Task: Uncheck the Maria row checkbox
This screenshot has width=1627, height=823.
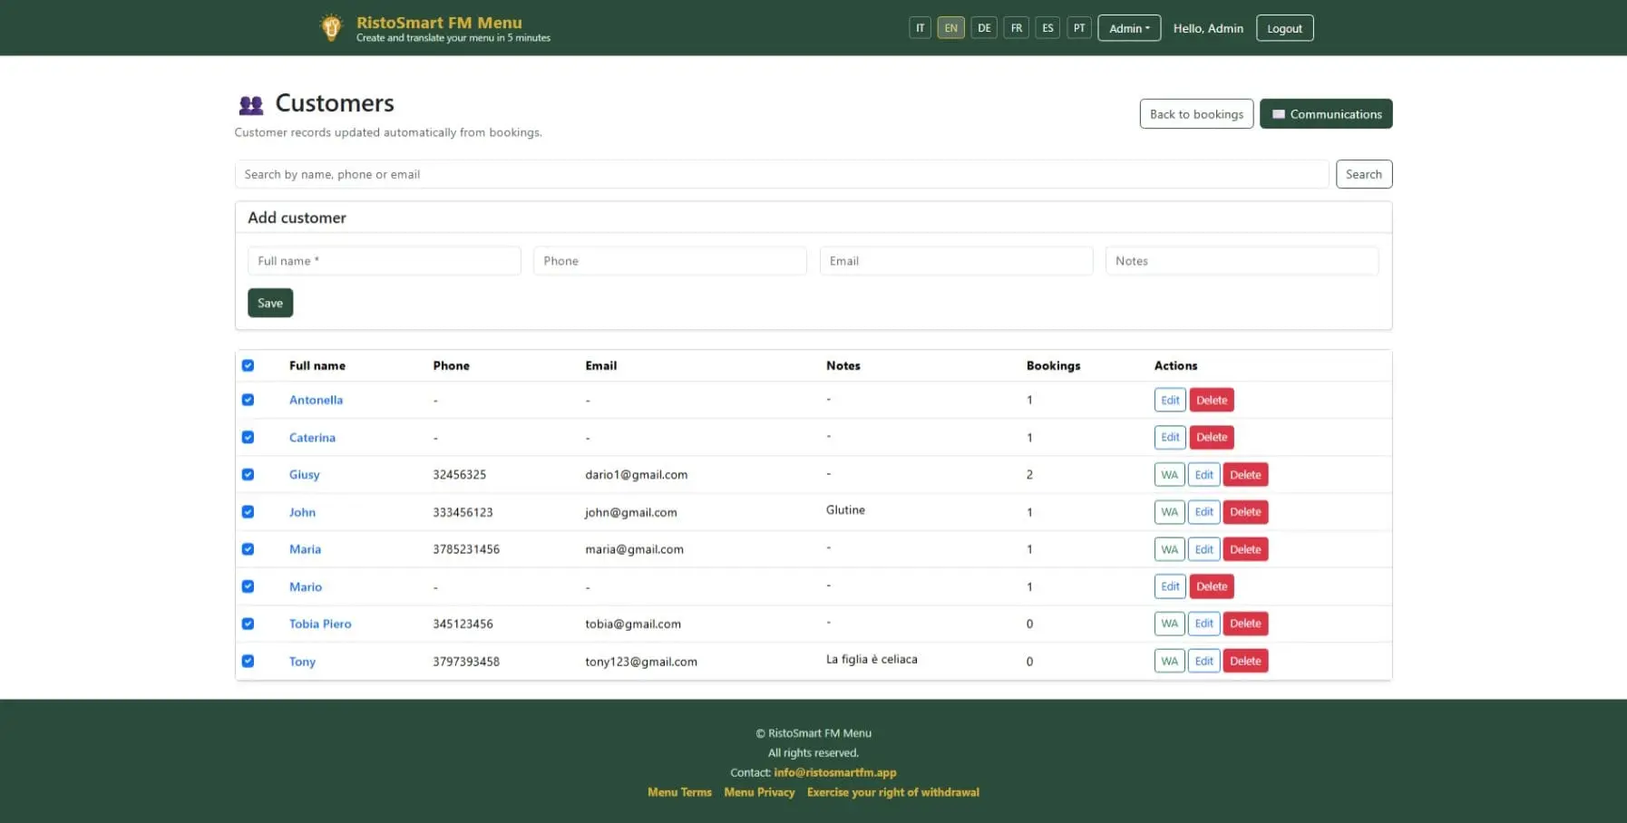Action: [248, 549]
